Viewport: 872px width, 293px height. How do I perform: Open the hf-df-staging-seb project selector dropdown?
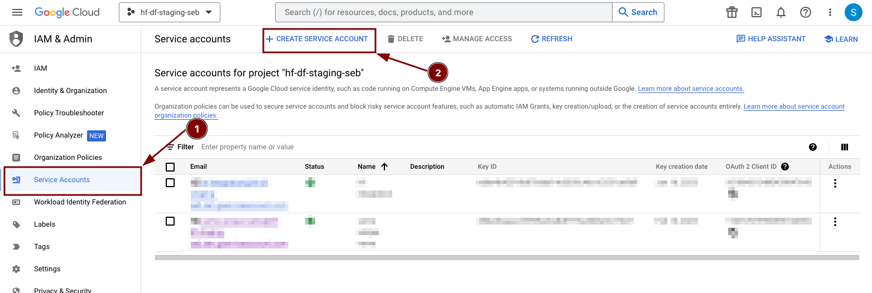tap(170, 12)
